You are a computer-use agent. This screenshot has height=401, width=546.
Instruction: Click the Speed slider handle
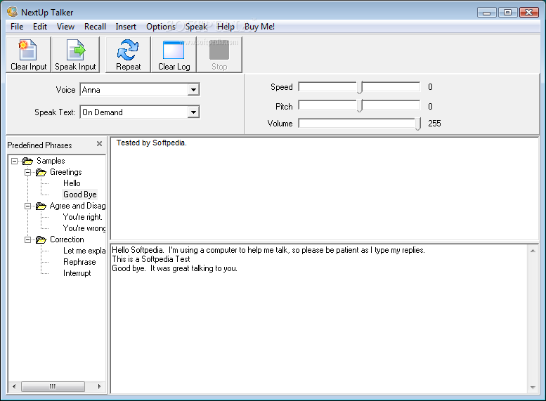pos(360,87)
